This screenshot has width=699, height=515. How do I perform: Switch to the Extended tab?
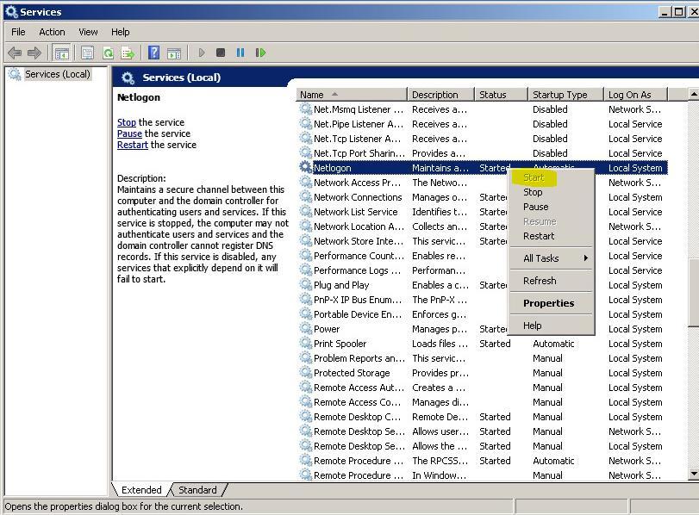point(141,490)
